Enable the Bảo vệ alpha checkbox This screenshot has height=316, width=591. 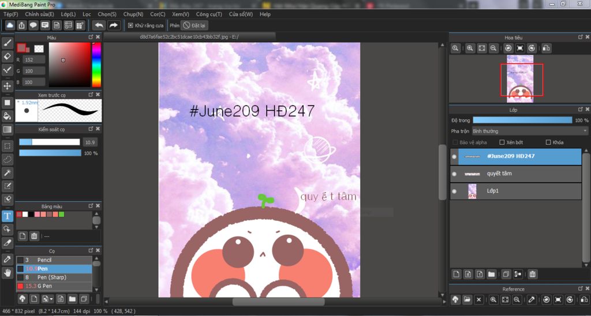[455, 142]
